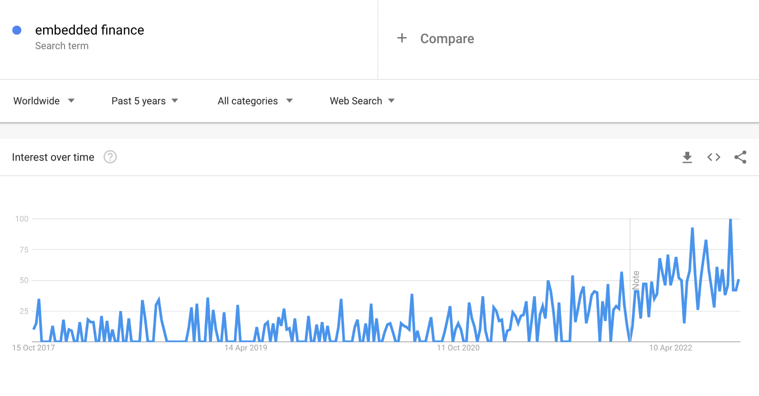Click the chart peak at 100

coord(731,219)
